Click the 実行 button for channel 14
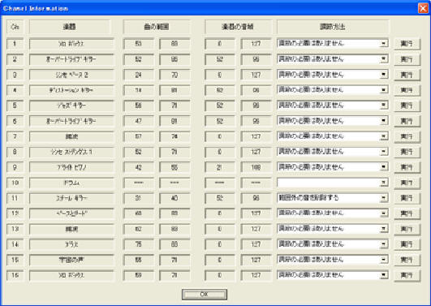The image size is (431, 306). point(407,244)
